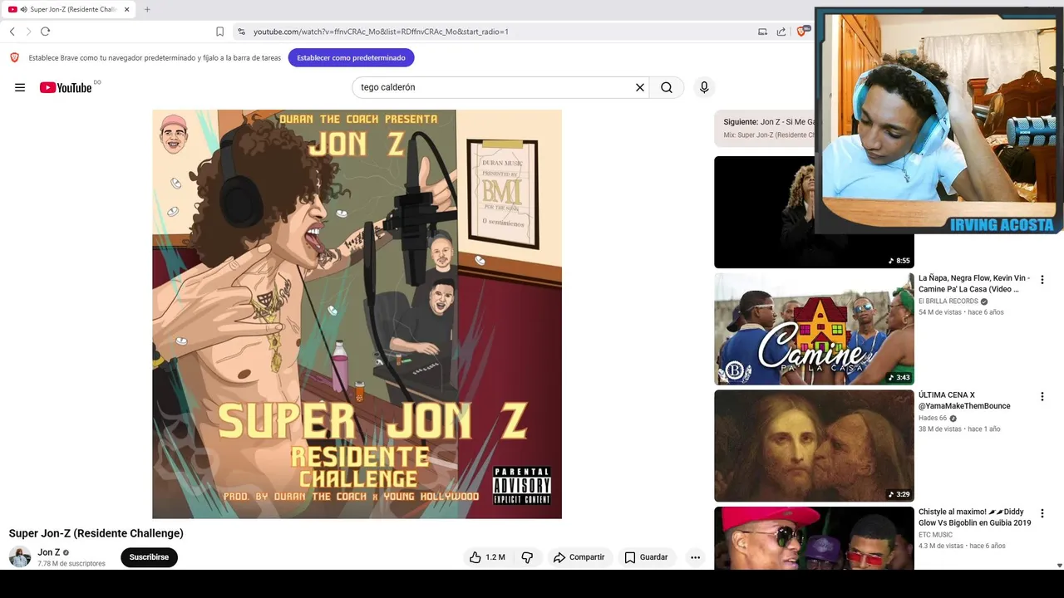Open the Camine Pa' La Casa thumbnail

coord(814,329)
